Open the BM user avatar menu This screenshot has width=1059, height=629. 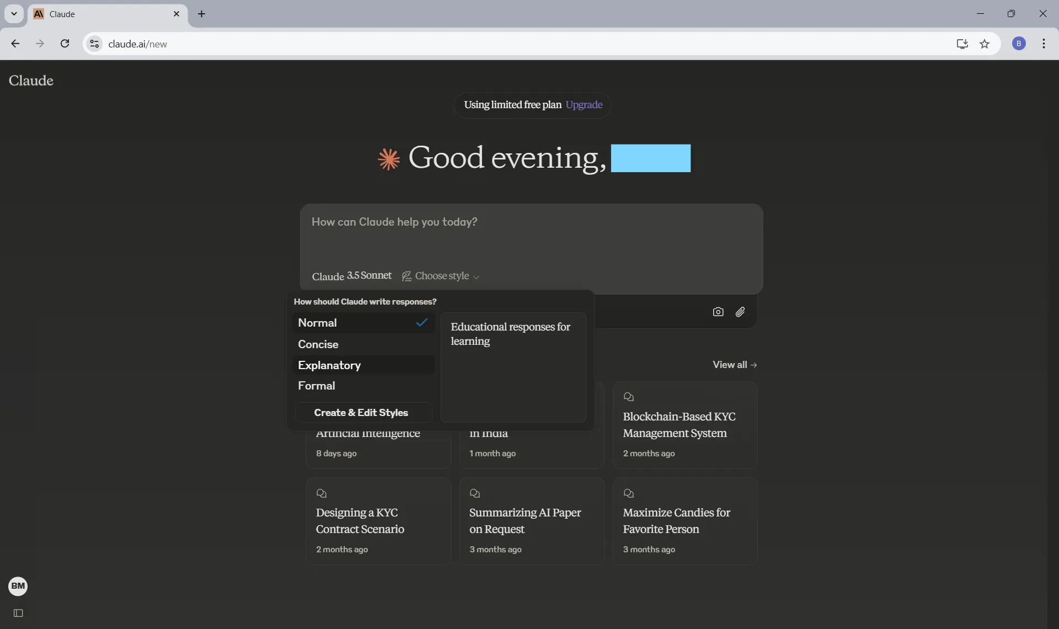(18, 586)
